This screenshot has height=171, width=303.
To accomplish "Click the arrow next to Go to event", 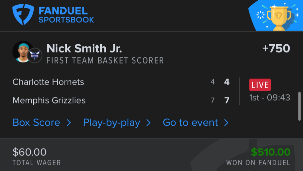I will pos(226,123).
